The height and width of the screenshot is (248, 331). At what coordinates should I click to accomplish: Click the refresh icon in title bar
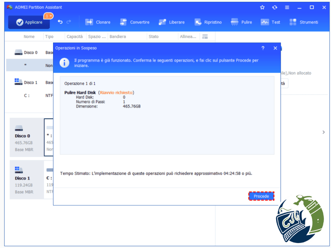click(275, 8)
